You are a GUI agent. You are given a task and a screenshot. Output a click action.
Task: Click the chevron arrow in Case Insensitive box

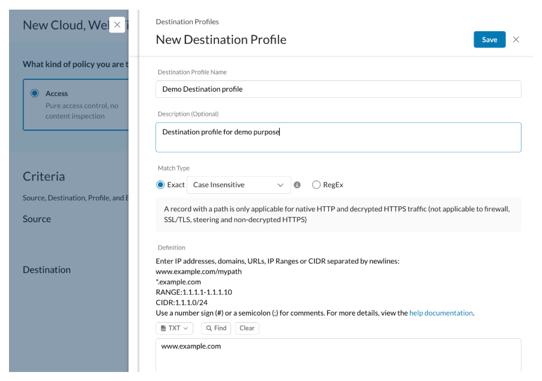coord(280,185)
